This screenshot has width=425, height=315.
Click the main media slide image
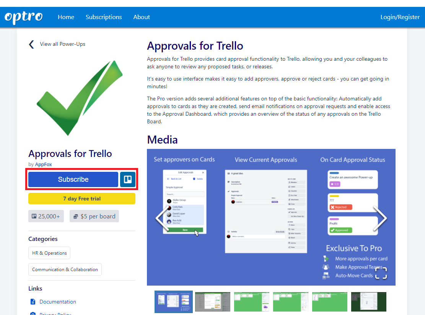coord(271,217)
